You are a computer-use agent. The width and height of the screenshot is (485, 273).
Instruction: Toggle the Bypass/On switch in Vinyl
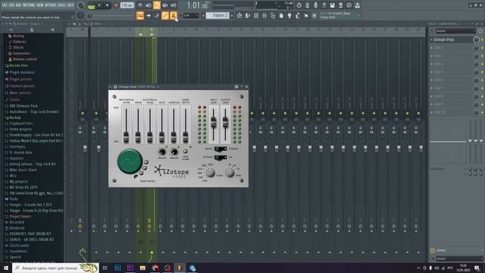[221, 157]
